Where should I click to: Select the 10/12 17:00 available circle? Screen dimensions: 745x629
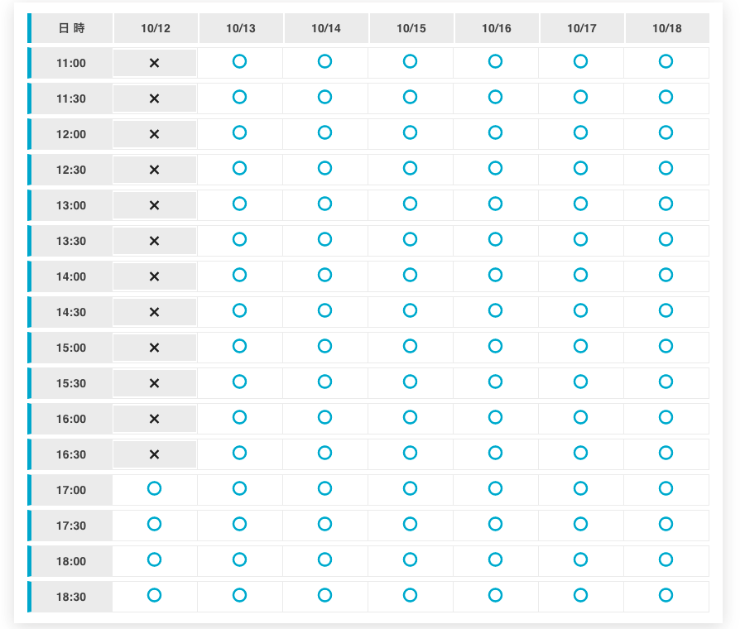pyautogui.click(x=155, y=488)
